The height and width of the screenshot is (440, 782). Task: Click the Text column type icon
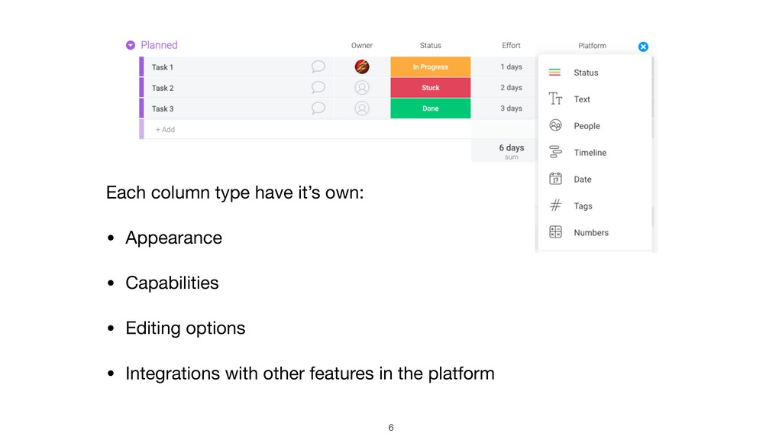click(555, 99)
